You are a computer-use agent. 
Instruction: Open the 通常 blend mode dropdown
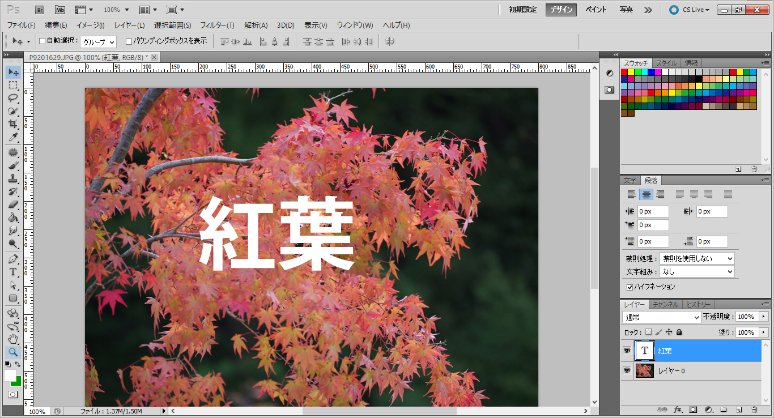(x=661, y=317)
